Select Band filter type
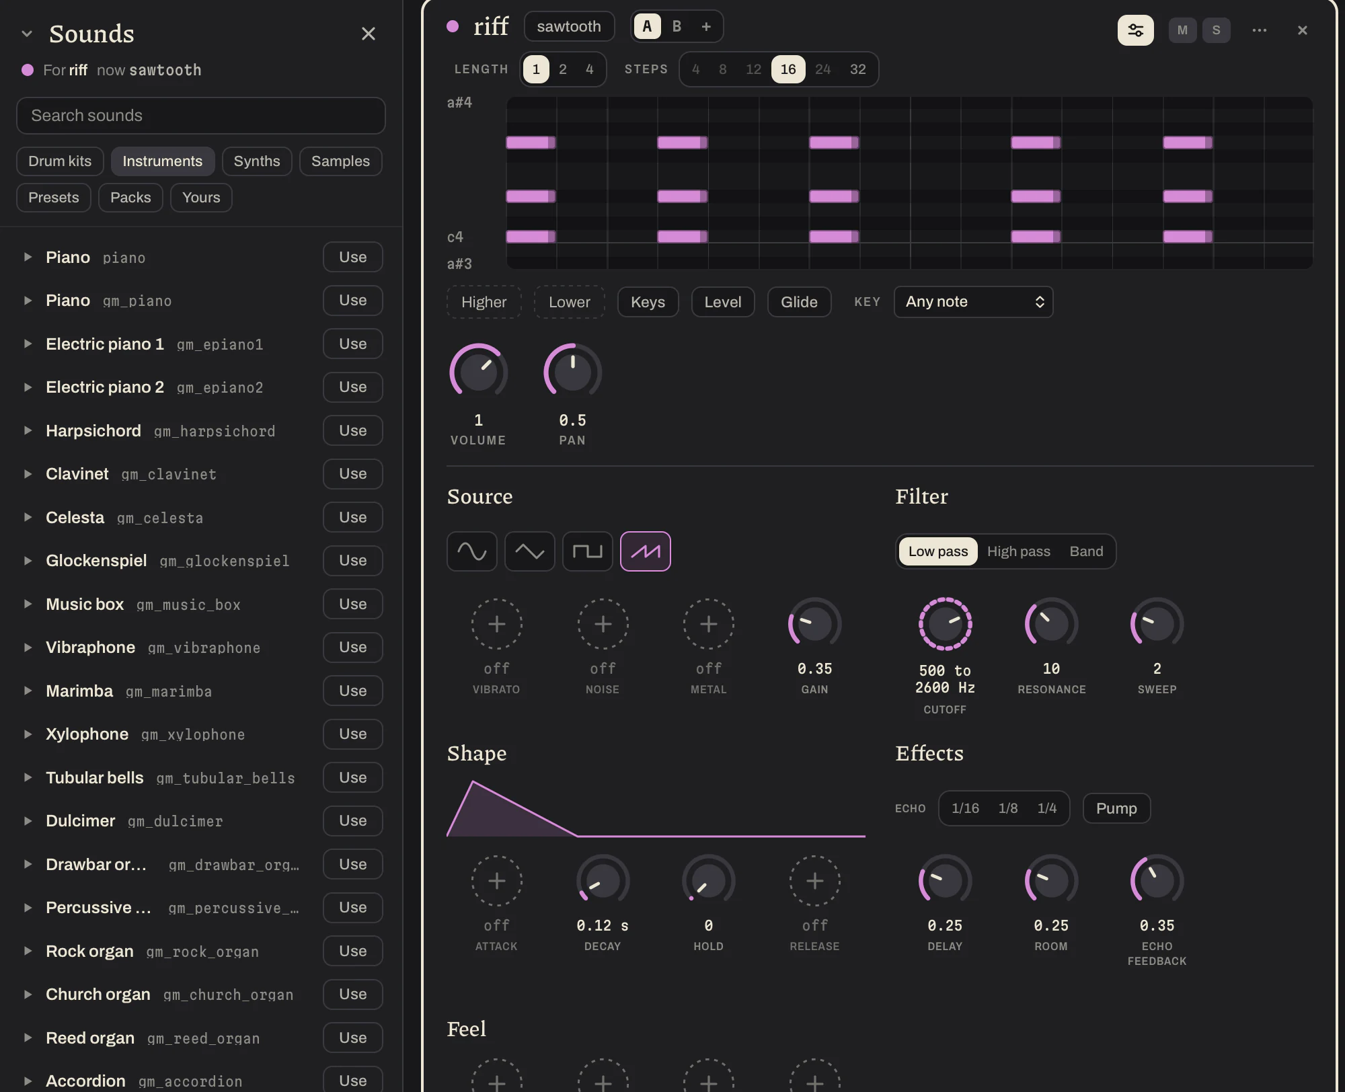This screenshot has width=1345, height=1092. coord(1087,551)
